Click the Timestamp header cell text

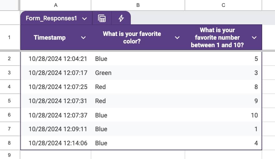coord(50,37)
